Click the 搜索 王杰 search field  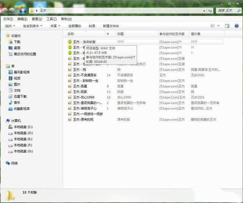click(x=227, y=11)
